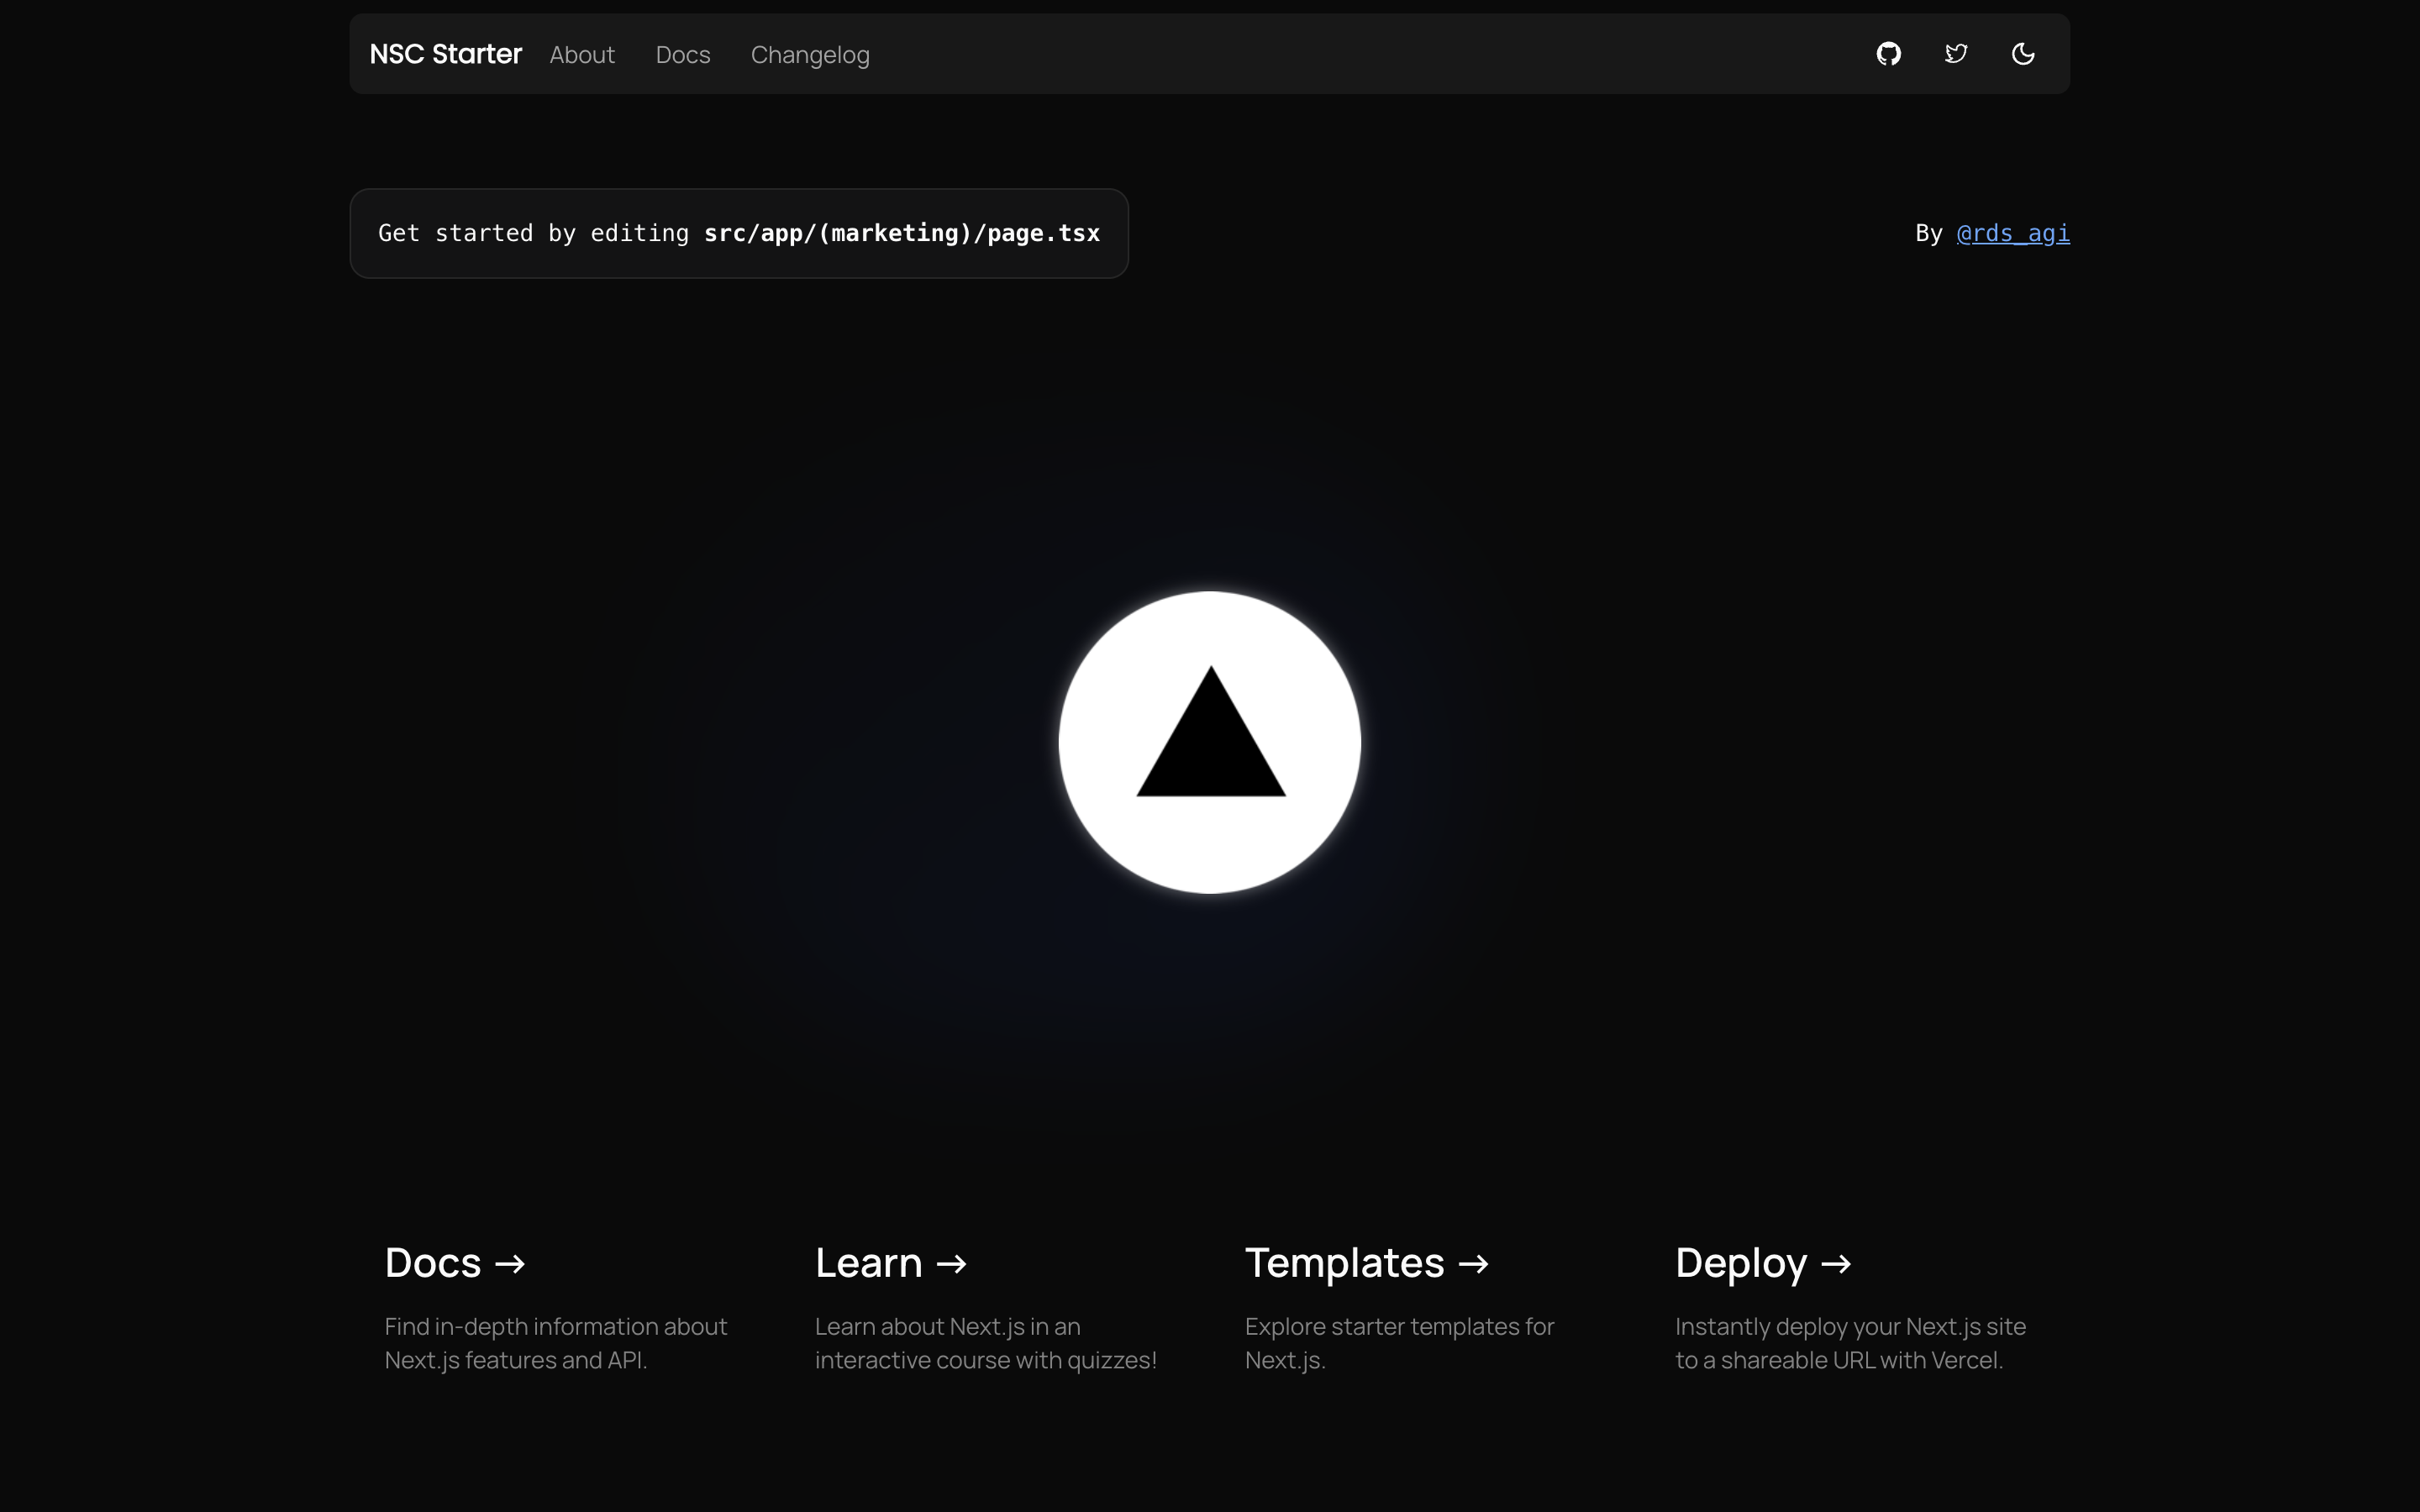This screenshot has height=1512, width=2420.
Task: Click the arrow beside Templates heading
Action: point(1473,1264)
